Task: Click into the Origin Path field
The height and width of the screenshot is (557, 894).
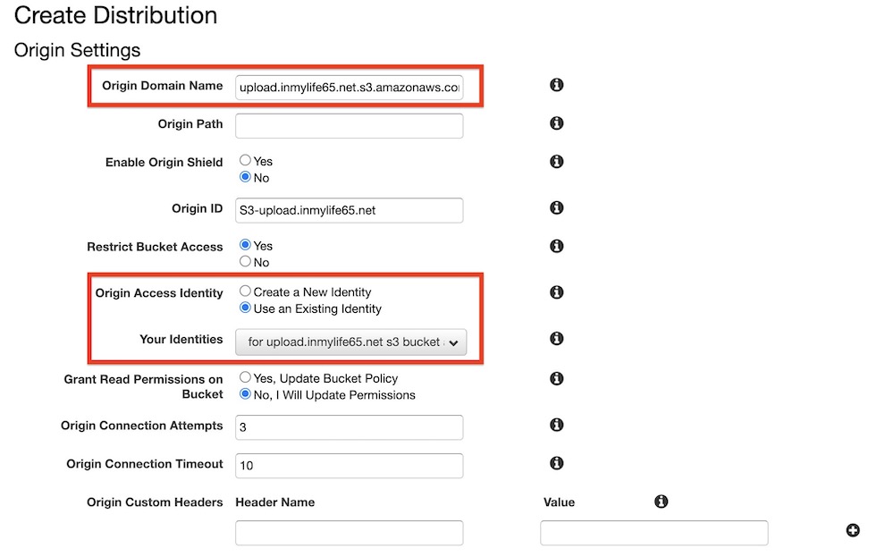Action: click(349, 126)
